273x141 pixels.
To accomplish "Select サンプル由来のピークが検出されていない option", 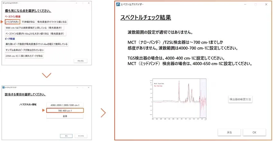I will click(x=24, y=50).
